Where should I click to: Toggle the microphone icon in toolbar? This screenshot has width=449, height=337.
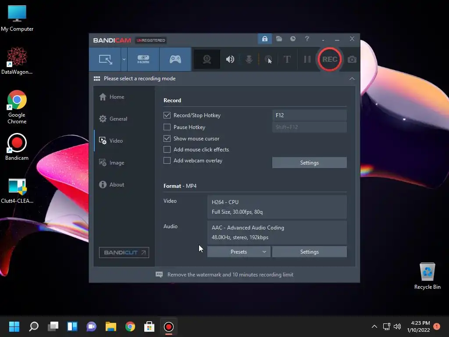pos(249,59)
